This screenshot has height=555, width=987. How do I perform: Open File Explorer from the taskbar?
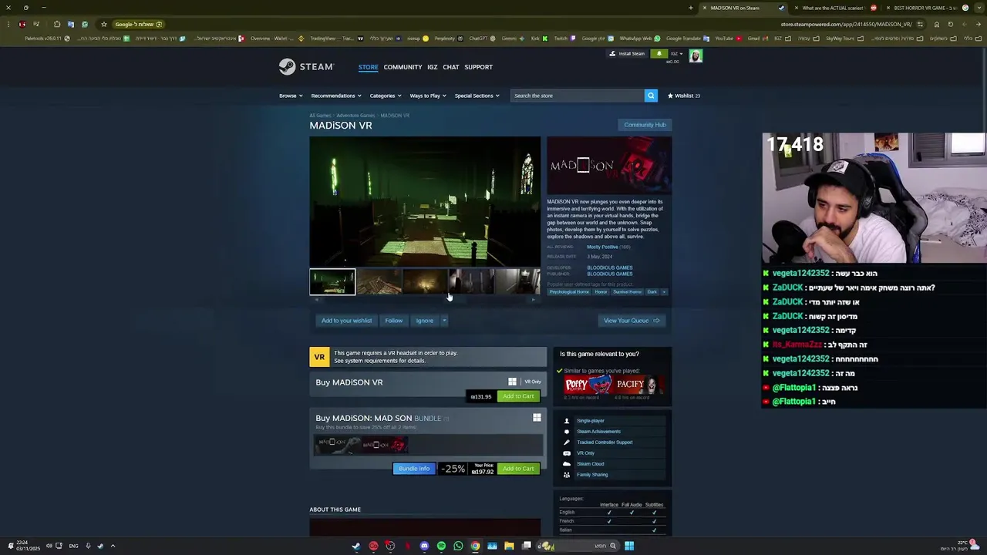point(509,546)
